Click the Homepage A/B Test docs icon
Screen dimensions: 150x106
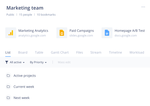tap(107, 33)
